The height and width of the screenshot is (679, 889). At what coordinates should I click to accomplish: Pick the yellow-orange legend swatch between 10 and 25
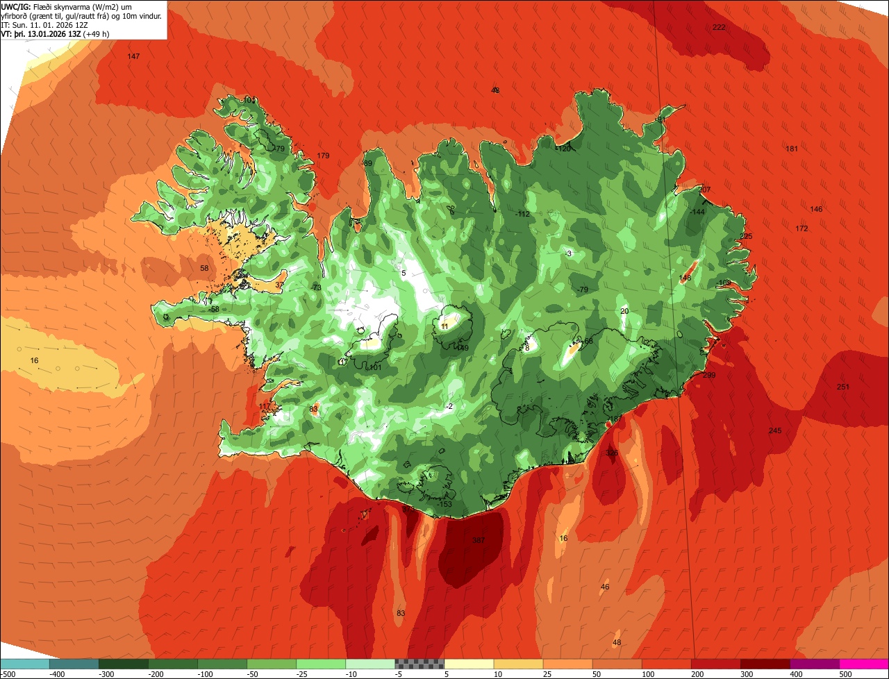point(518,664)
